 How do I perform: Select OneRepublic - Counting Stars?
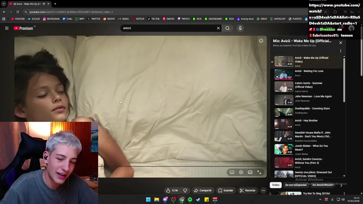[x=306, y=112]
